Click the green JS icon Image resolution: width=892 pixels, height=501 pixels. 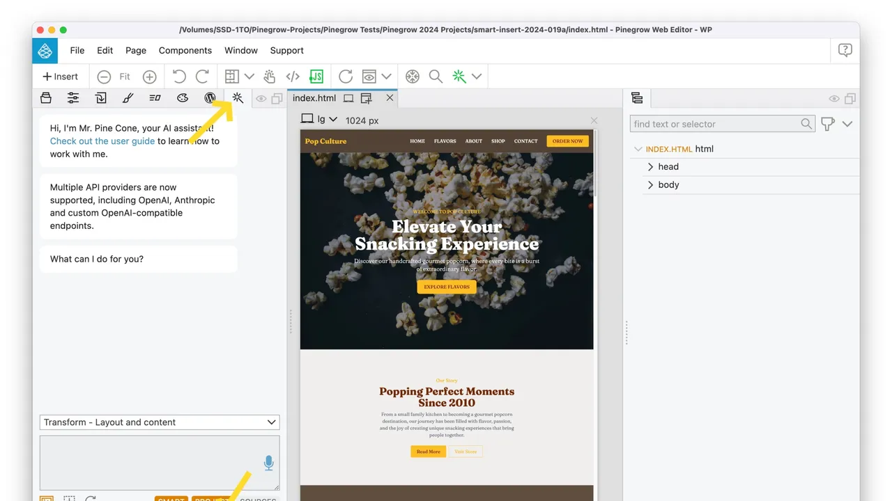(x=316, y=77)
